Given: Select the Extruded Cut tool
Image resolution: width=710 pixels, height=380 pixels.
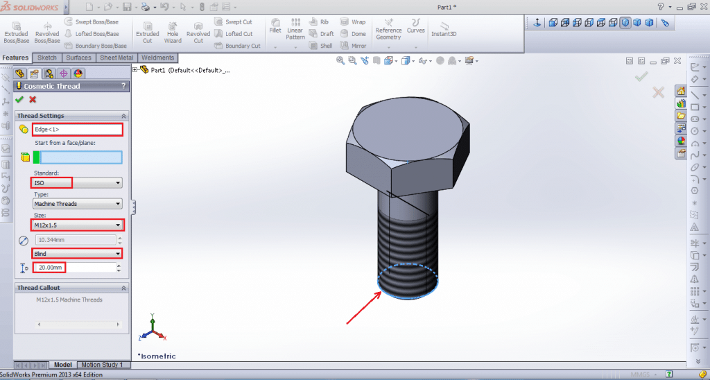Looking at the screenshot, I should point(148,33).
